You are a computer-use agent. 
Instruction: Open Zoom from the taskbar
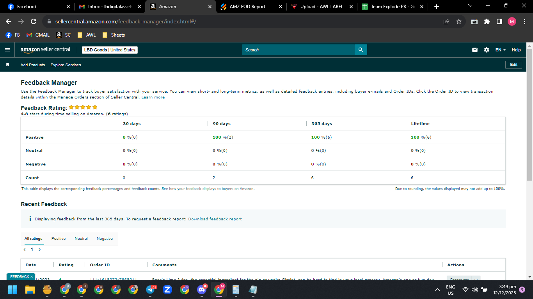coord(167,290)
